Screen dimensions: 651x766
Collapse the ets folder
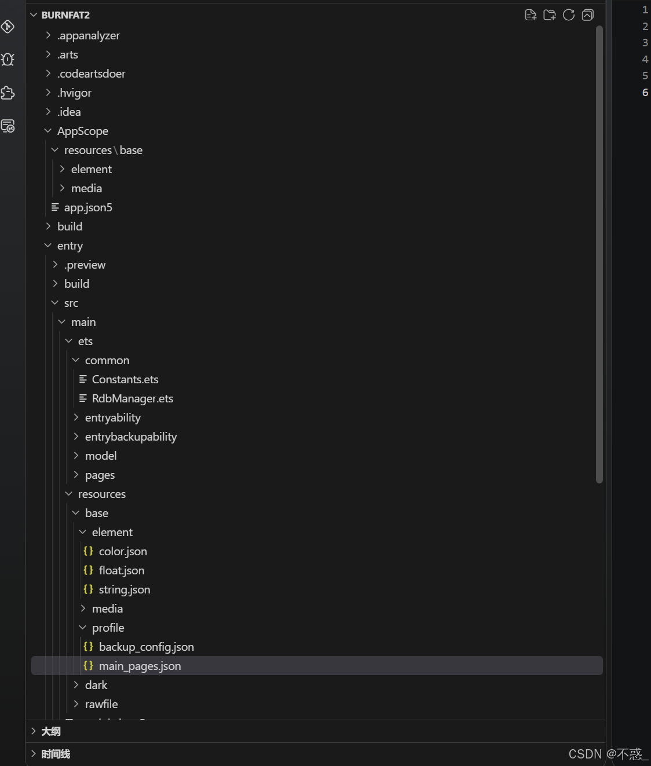click(69, 341)
